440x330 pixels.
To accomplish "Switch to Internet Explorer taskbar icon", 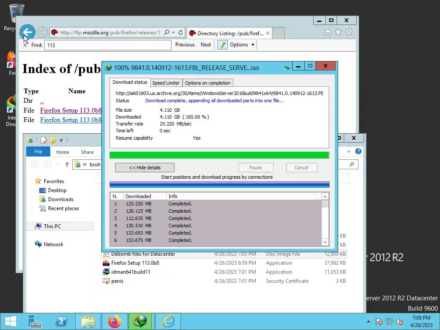I will coord(168,321).
